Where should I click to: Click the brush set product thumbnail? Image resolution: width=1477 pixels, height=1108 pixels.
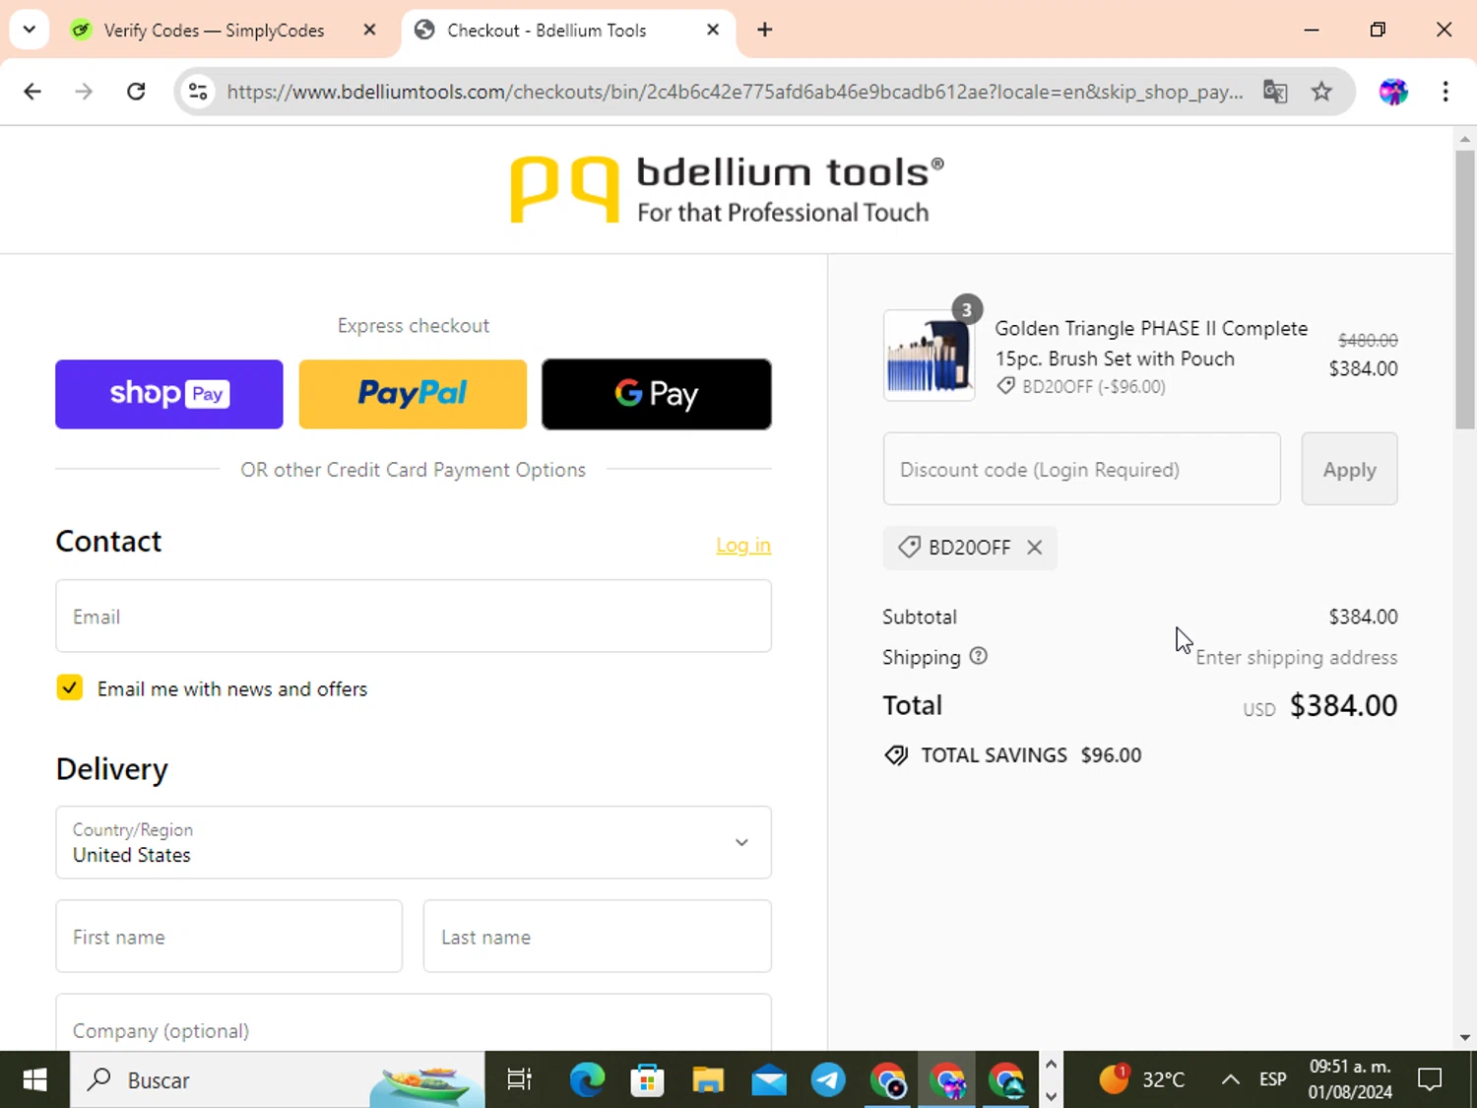[x=929, y=355]
